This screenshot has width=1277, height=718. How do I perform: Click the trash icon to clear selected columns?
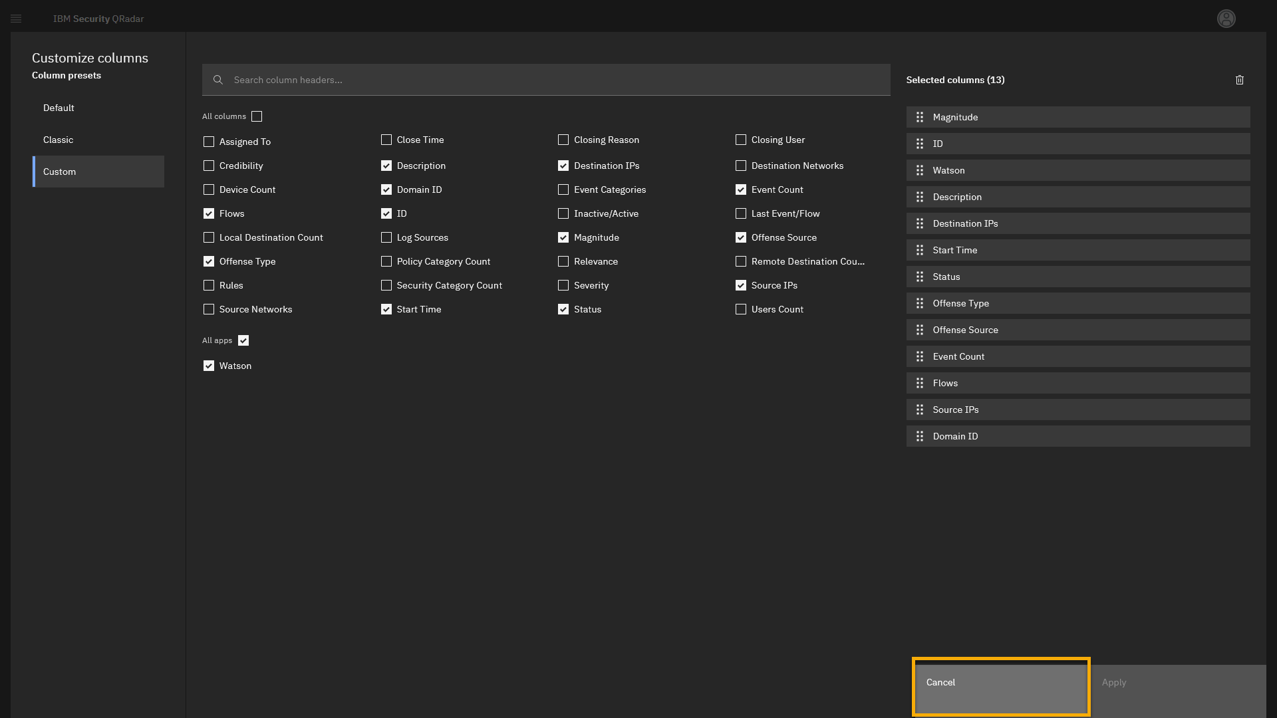pos(1239,80)
